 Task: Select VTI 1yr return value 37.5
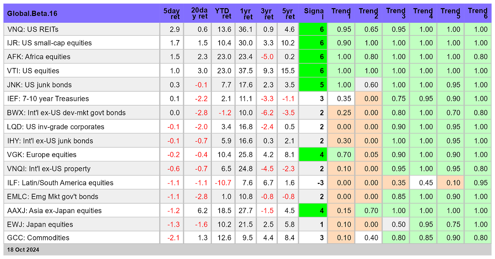coord(246,71)
